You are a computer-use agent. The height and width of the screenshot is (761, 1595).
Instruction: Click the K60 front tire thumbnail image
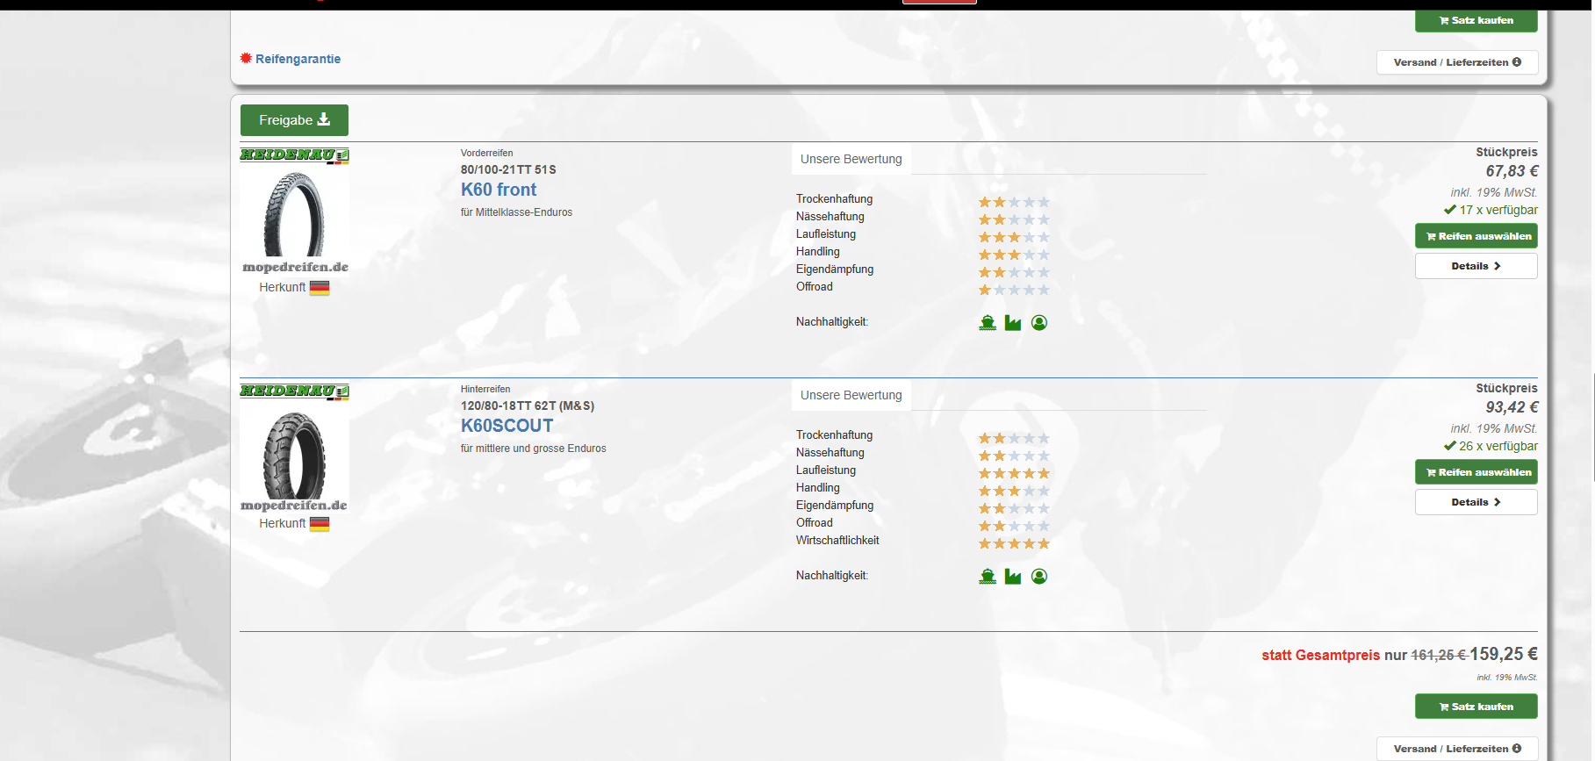pos(294,214)
